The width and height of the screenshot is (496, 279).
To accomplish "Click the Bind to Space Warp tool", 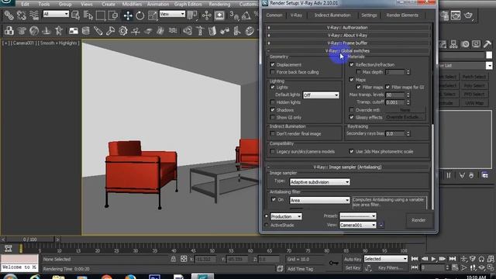I will pyautogui.click(x=33, y=15).
